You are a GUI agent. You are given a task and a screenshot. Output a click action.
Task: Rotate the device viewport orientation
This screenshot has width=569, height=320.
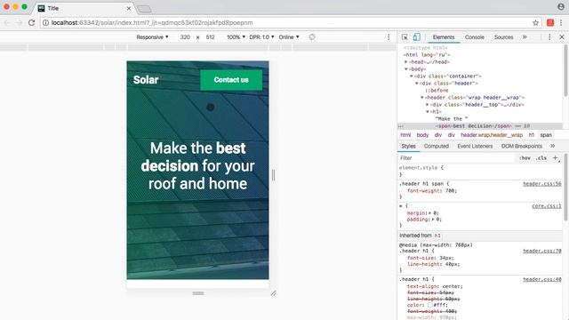click(x=312, y=37)
